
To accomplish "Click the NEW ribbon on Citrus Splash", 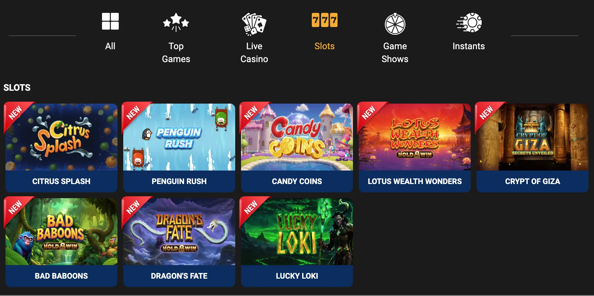I will [x=15, y=113].
